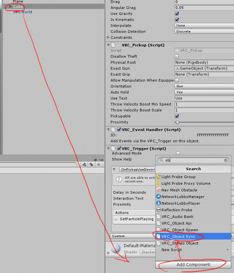Click the Add Component button

pos(193,265)
